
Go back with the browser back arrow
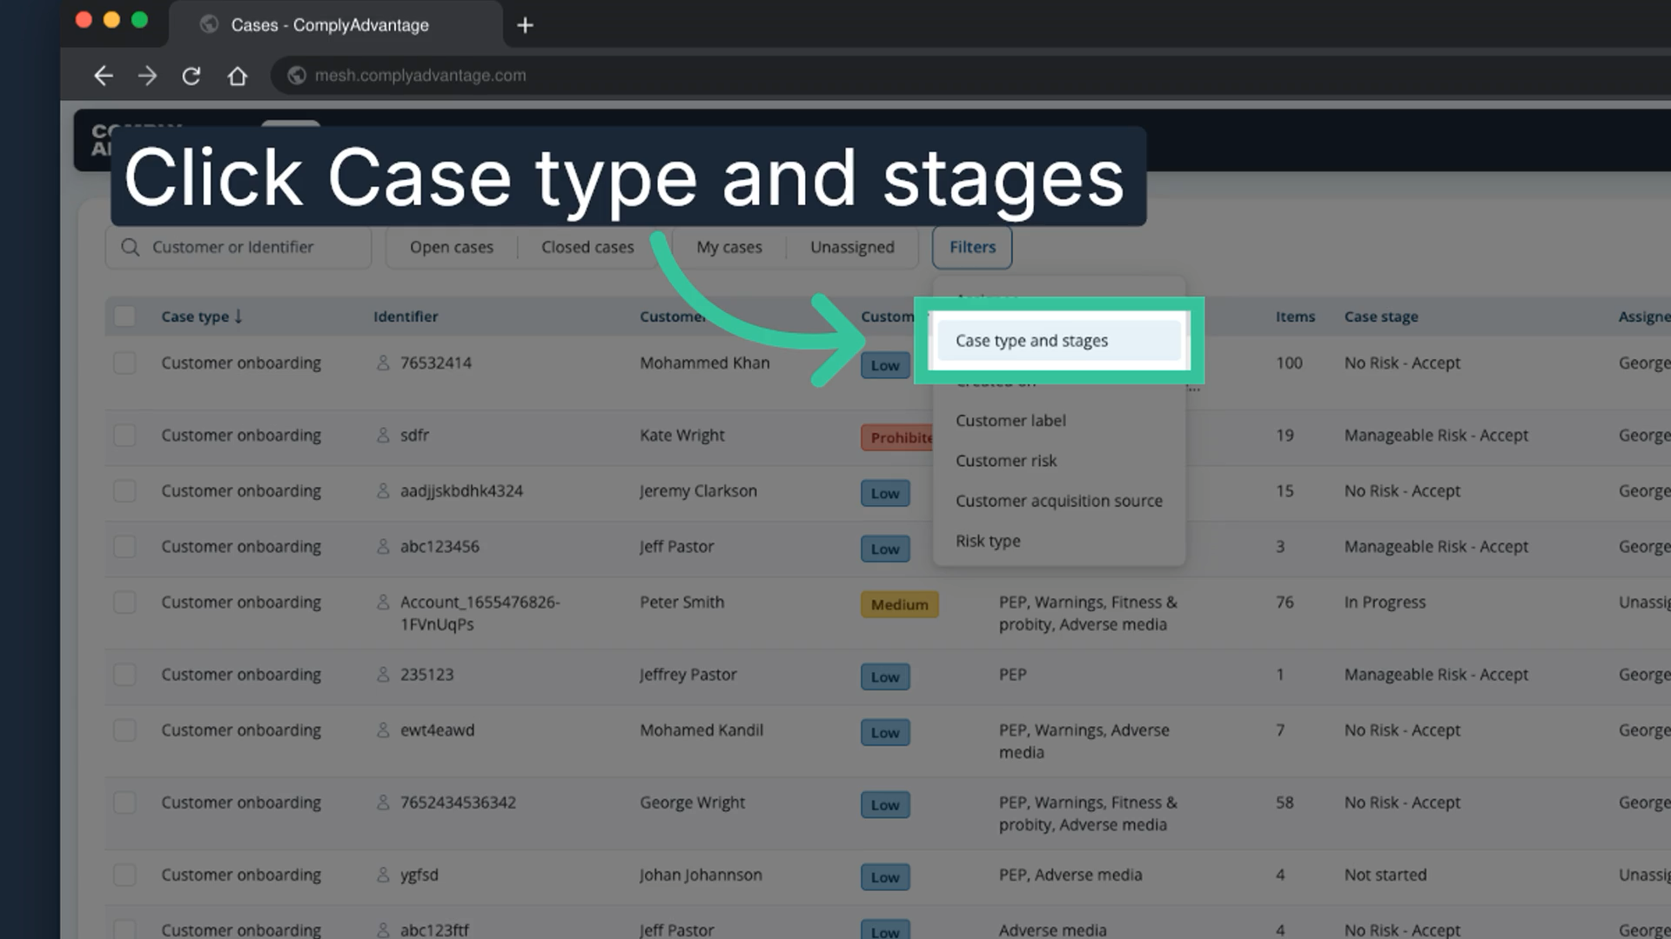[104, 76]
